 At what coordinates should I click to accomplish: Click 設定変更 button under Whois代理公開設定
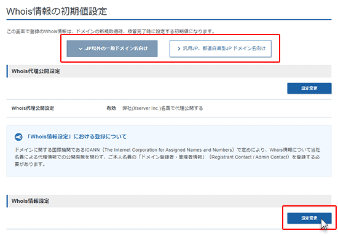click(309, 88)
